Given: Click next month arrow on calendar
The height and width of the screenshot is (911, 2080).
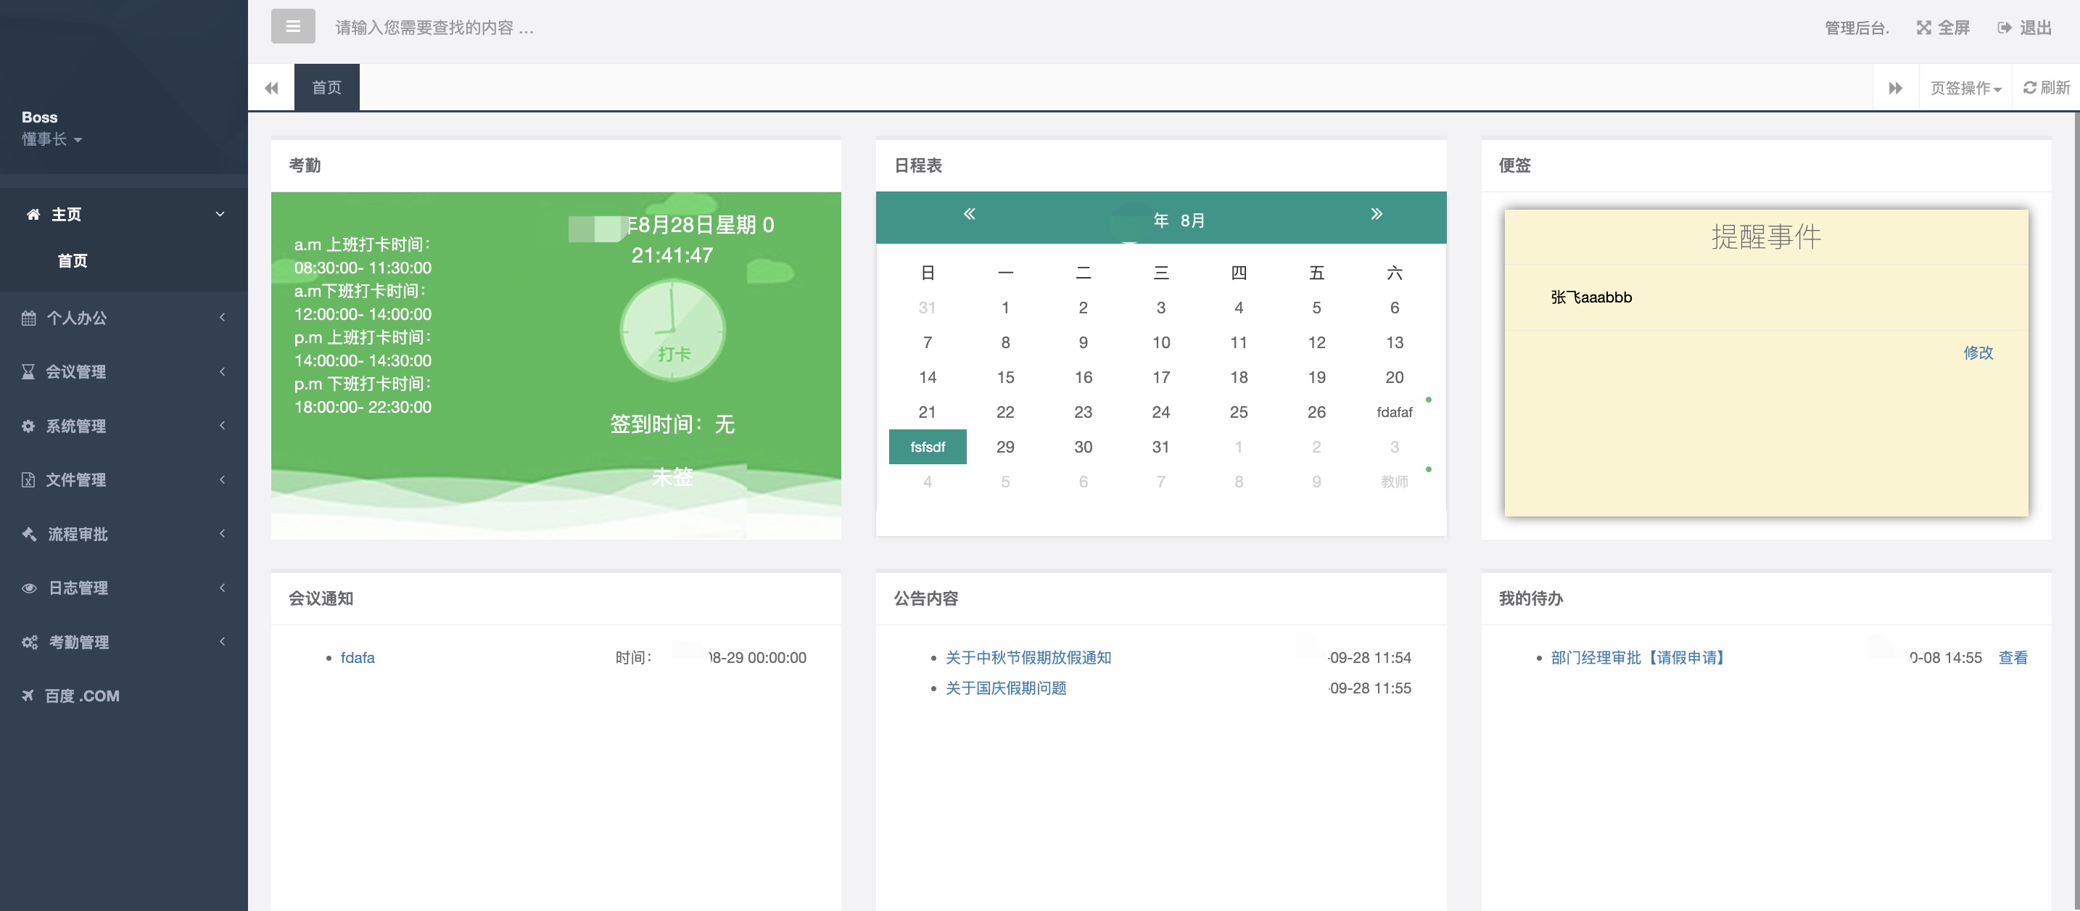Looking at the screenshot, I should point(1376,214).
